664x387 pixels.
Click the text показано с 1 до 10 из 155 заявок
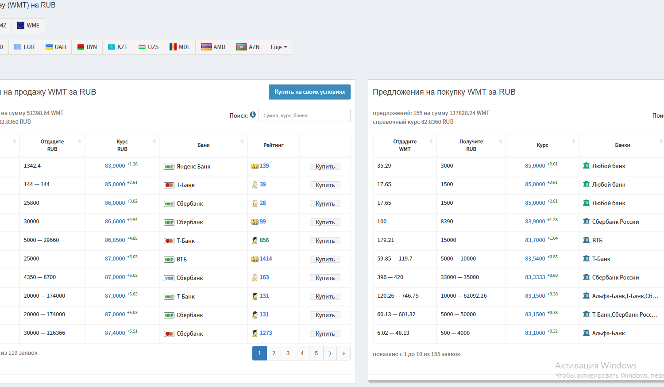click(417, 354)
